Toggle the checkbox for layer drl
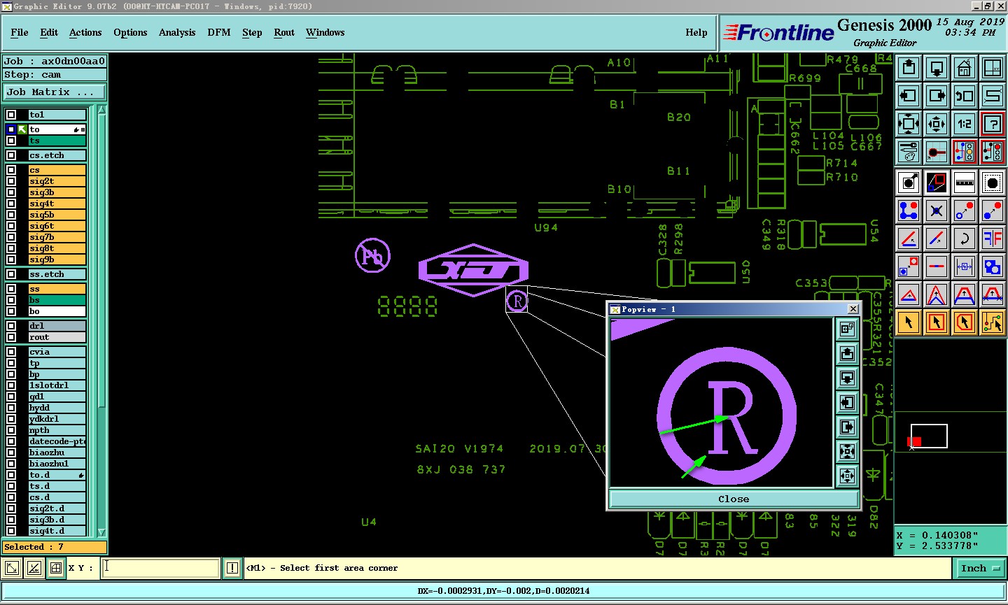 pyautogui.click(x=11, y=326)
